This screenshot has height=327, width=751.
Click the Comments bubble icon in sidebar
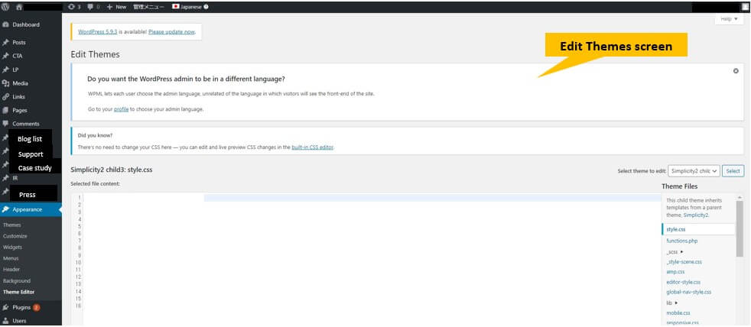pyautogui.click(x=6, y=124)
